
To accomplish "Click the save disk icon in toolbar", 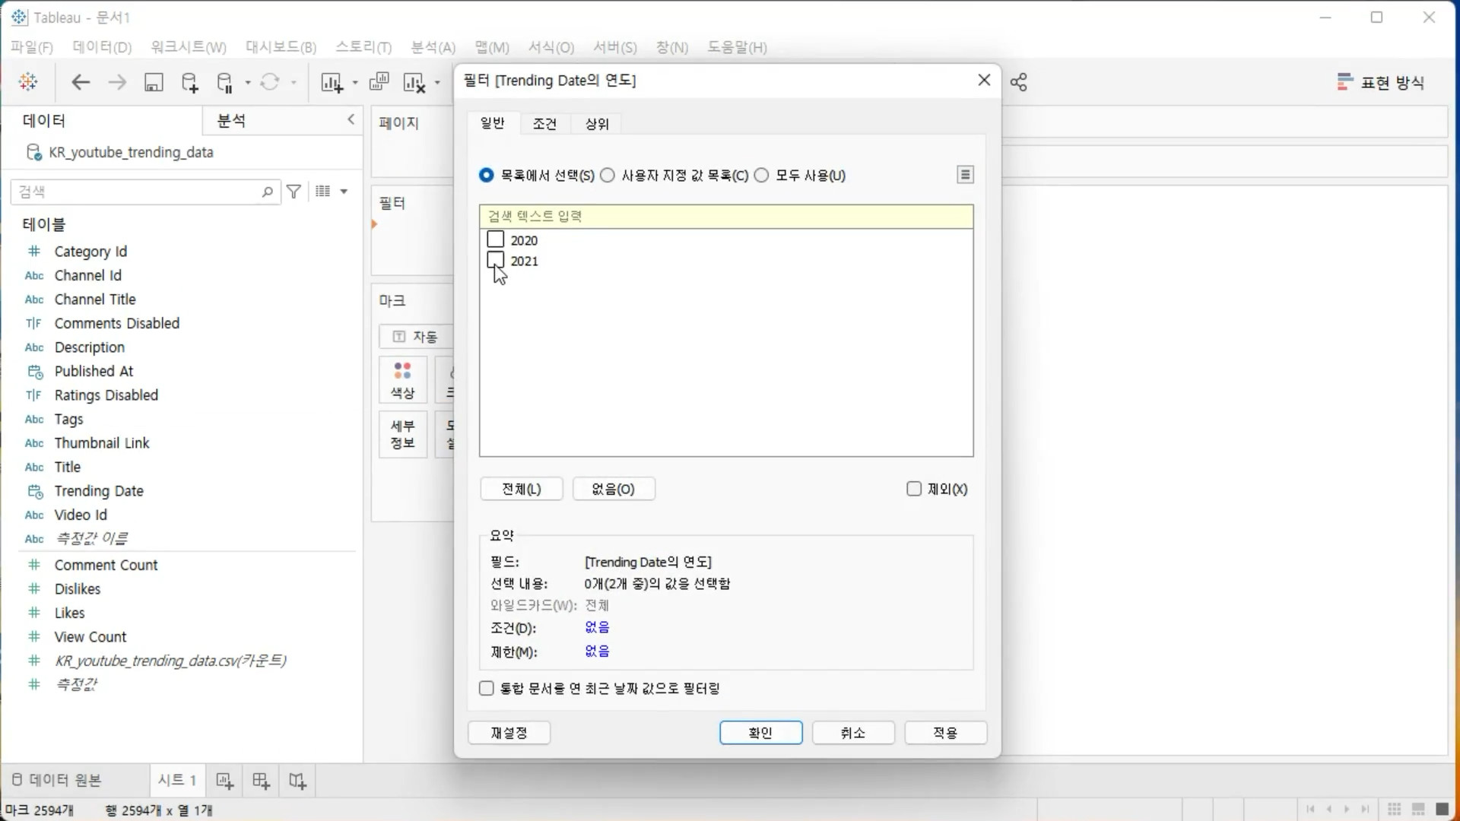I will point(154,82).
